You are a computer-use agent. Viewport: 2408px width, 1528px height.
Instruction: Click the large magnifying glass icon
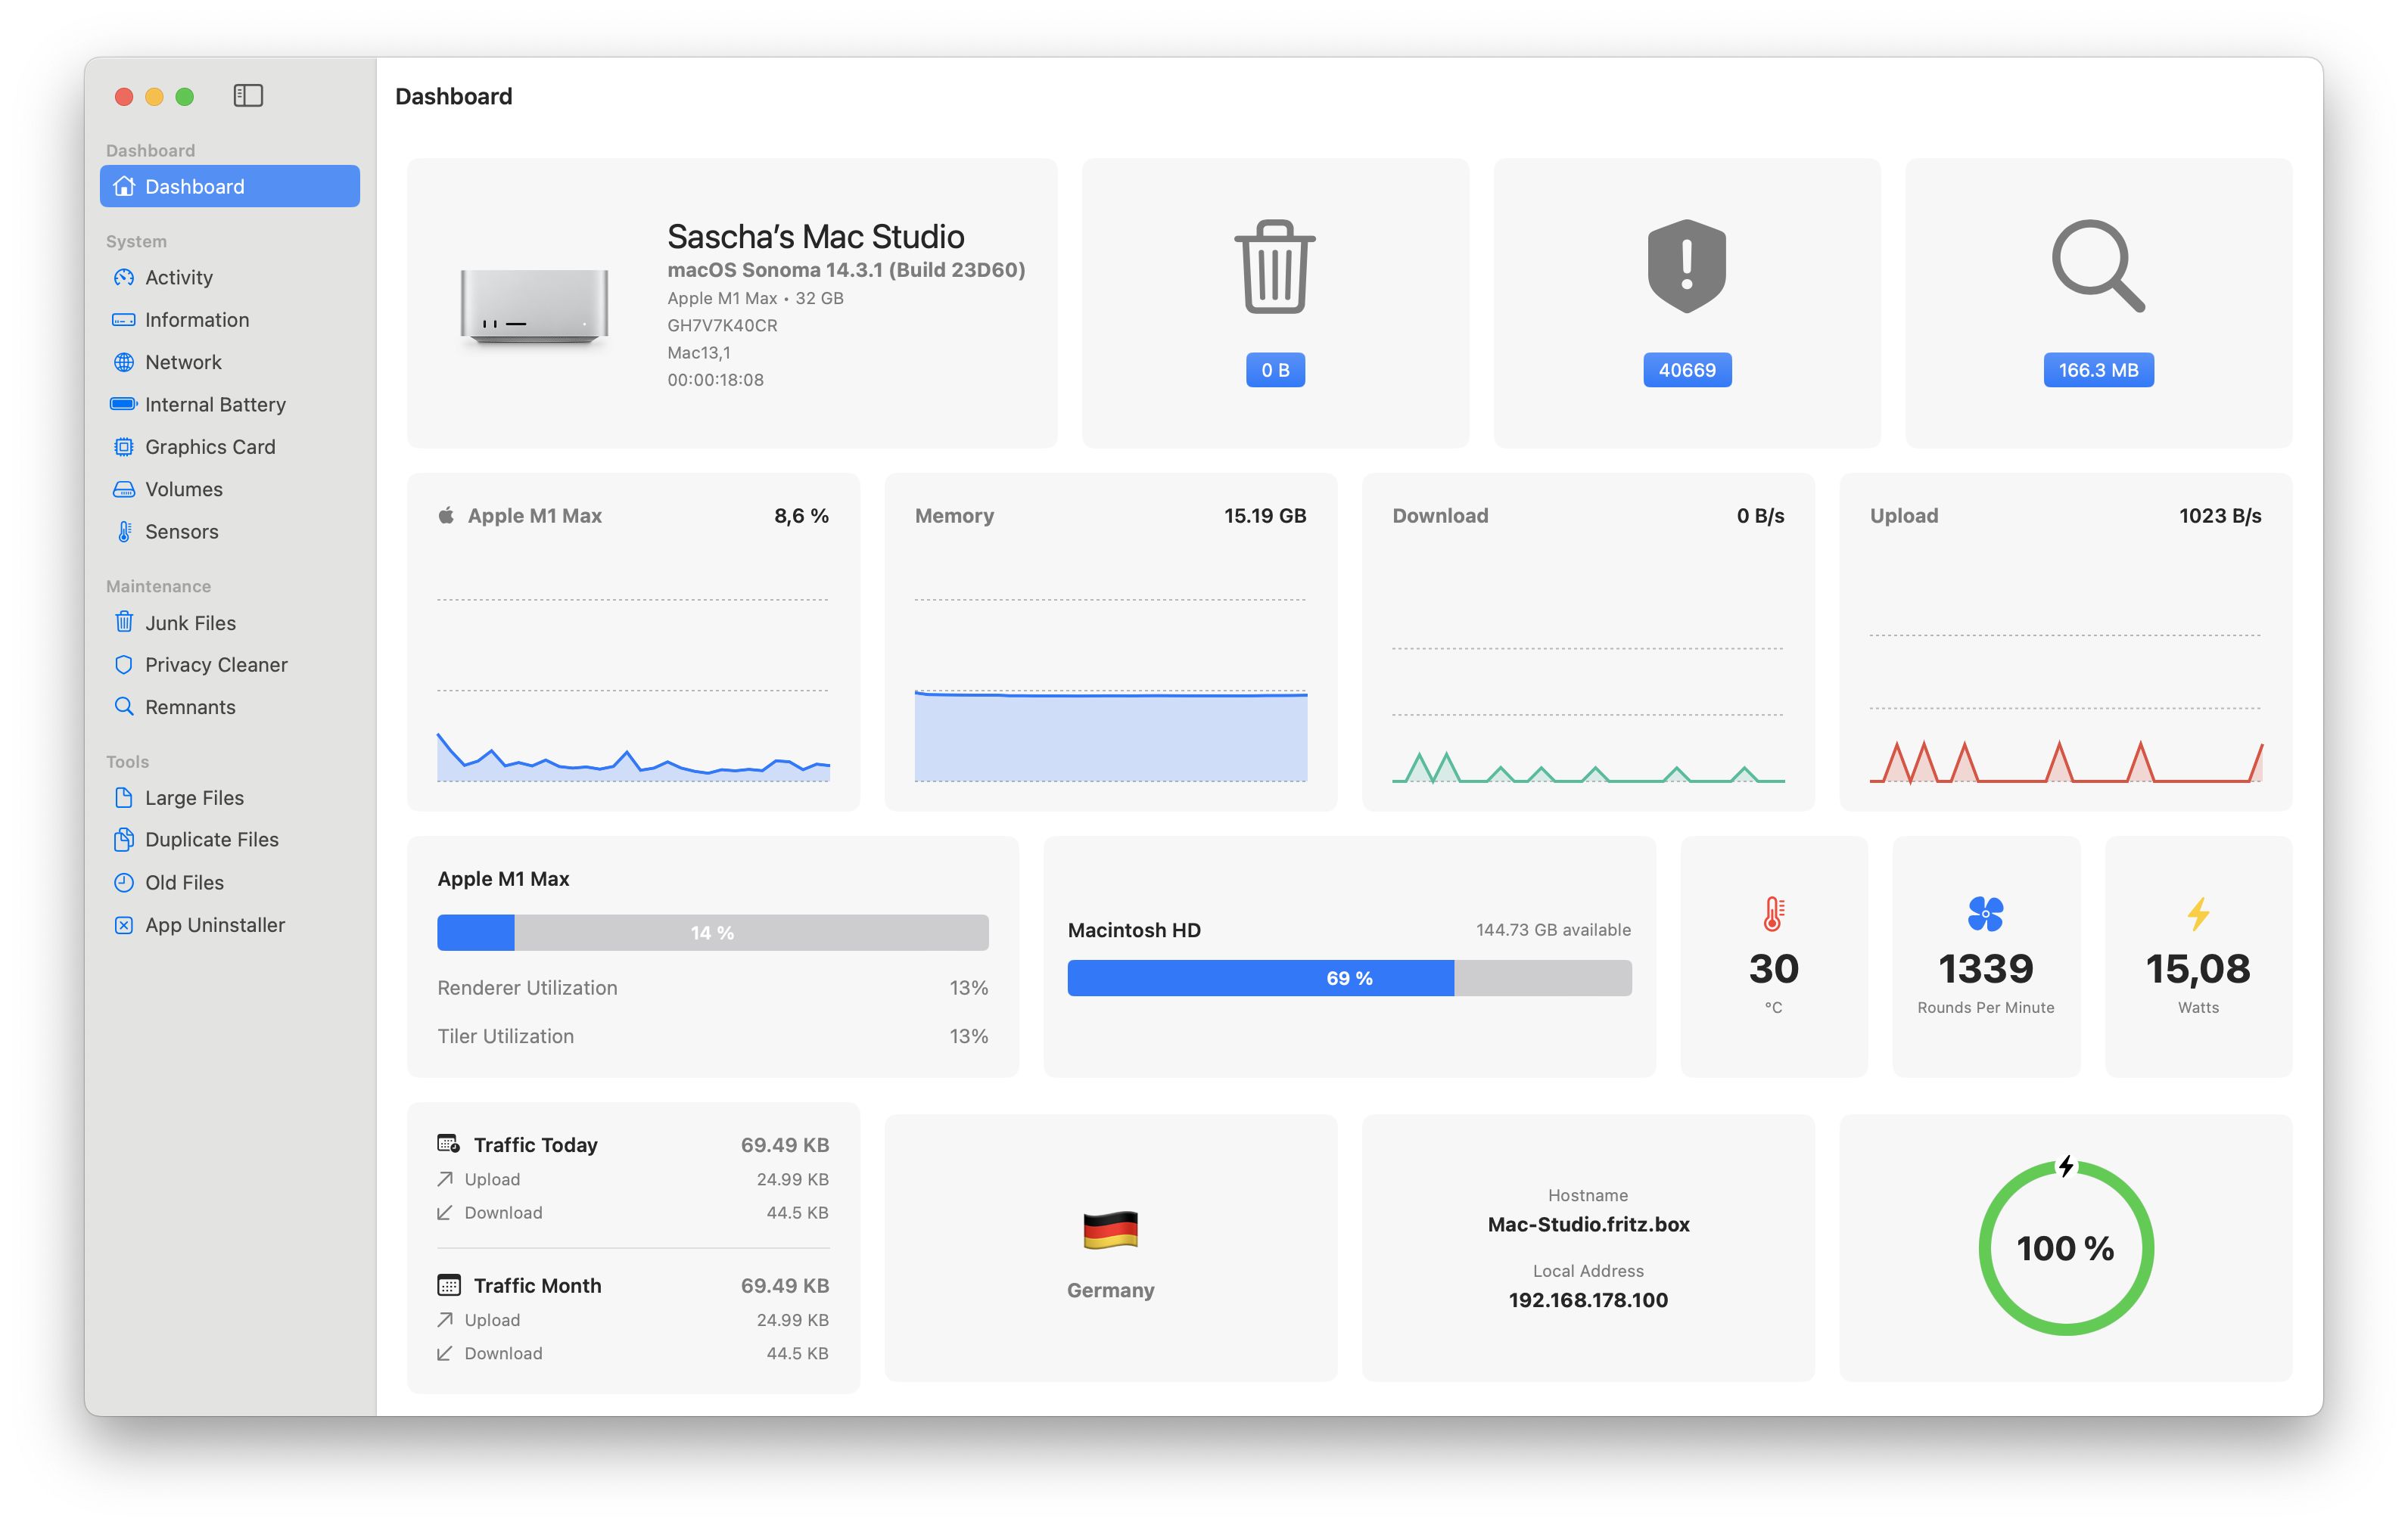[x=2098, y=267]
